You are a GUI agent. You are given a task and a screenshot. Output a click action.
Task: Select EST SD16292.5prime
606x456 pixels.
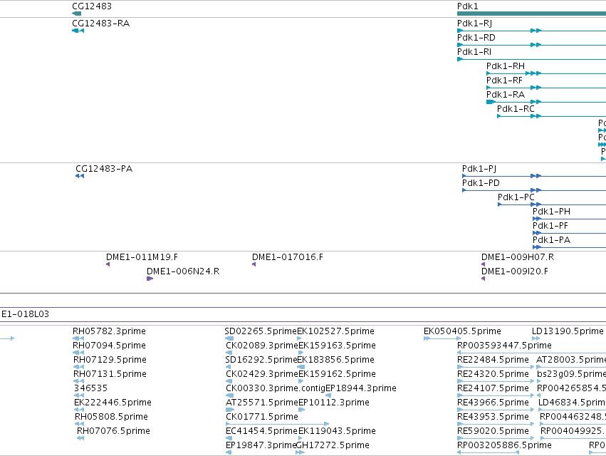point(261,360)
